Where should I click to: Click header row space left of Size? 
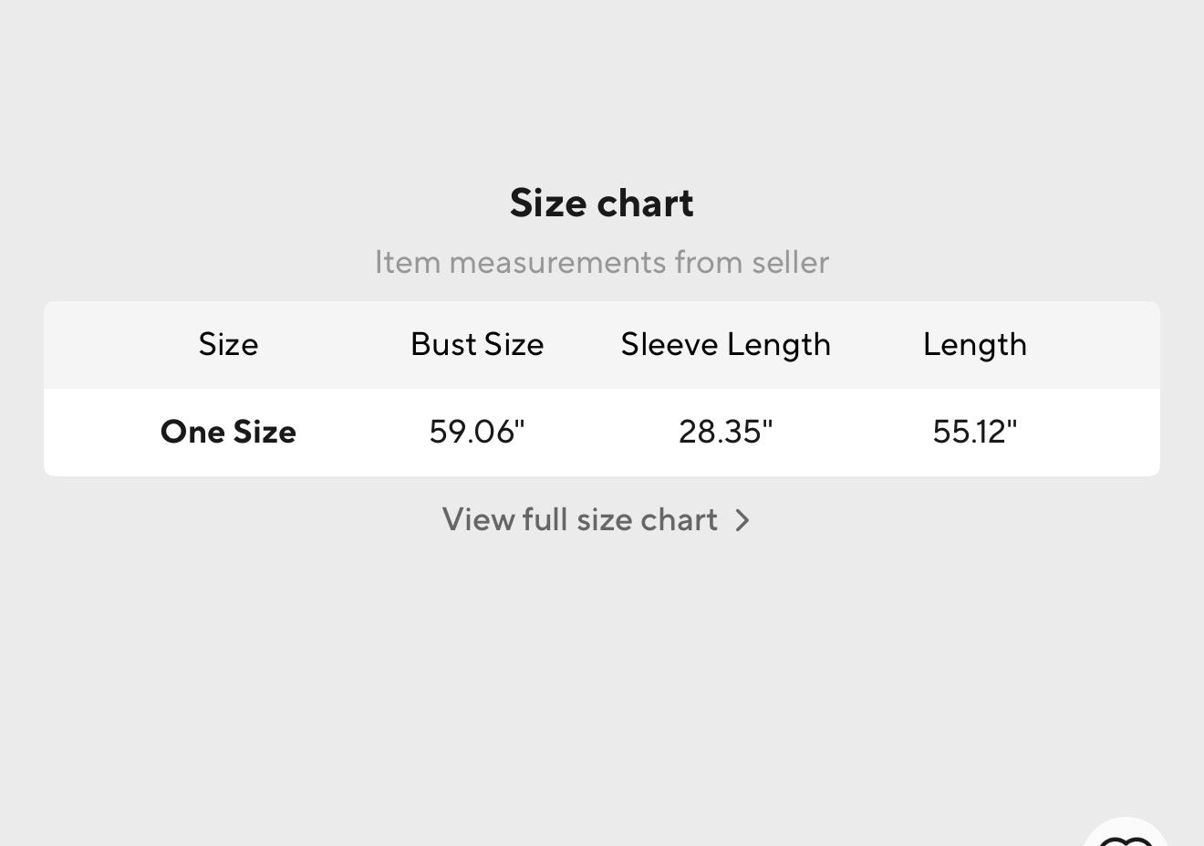point(109,345)
